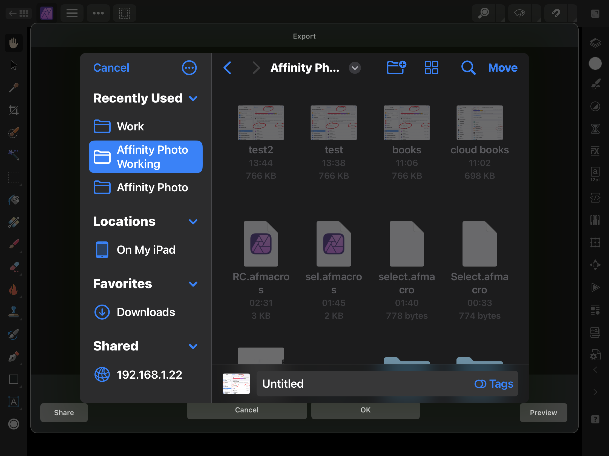This screenshot has height=456, width=609.
Task: Open the three-dots Edit menu
Action: [98, 13]
